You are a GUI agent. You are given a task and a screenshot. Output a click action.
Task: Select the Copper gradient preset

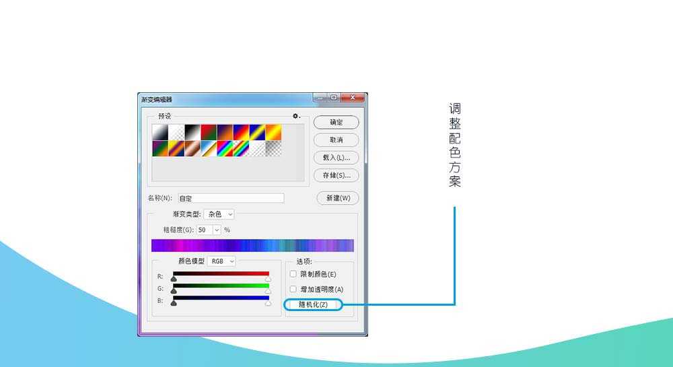pos(192,149)
